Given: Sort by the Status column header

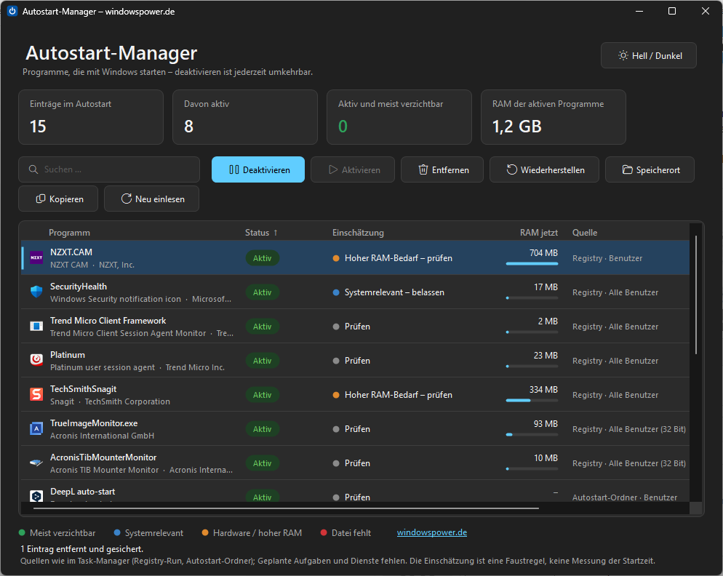Looking at the screenshot, I should [x=257, y=233].
